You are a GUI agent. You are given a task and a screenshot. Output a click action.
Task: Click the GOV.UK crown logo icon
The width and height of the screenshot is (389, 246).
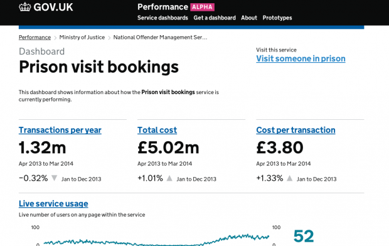click(25, 7)
